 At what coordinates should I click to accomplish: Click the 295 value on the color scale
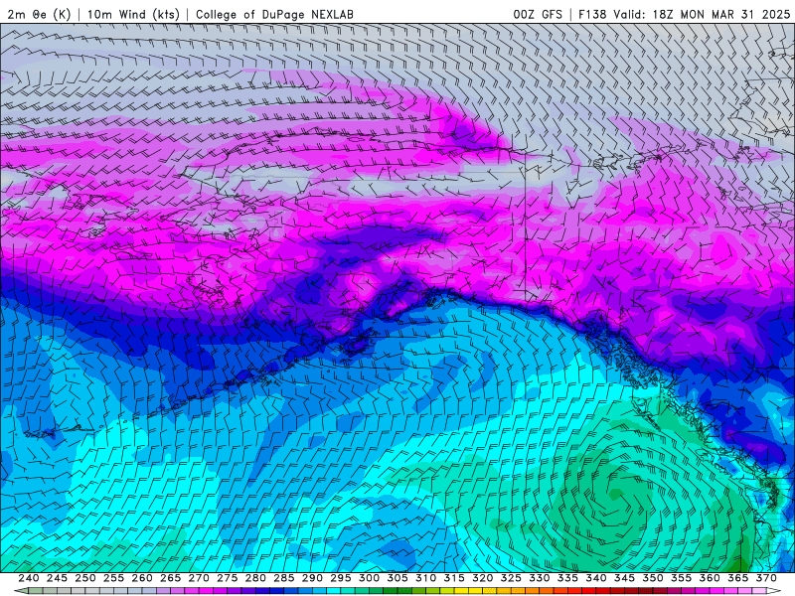[x=341, y=578]
